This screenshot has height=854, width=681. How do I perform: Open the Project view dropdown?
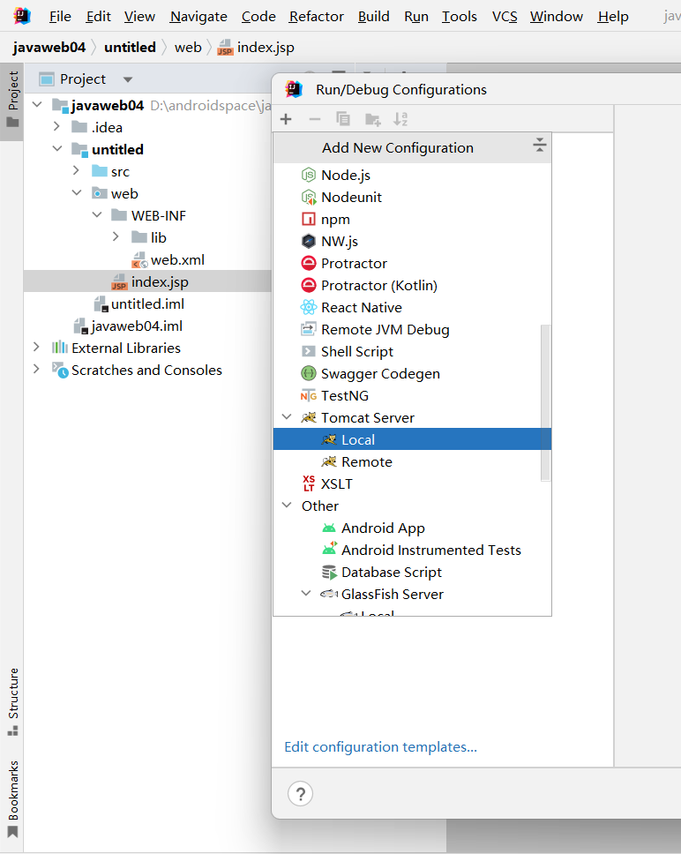click(128, 79)
